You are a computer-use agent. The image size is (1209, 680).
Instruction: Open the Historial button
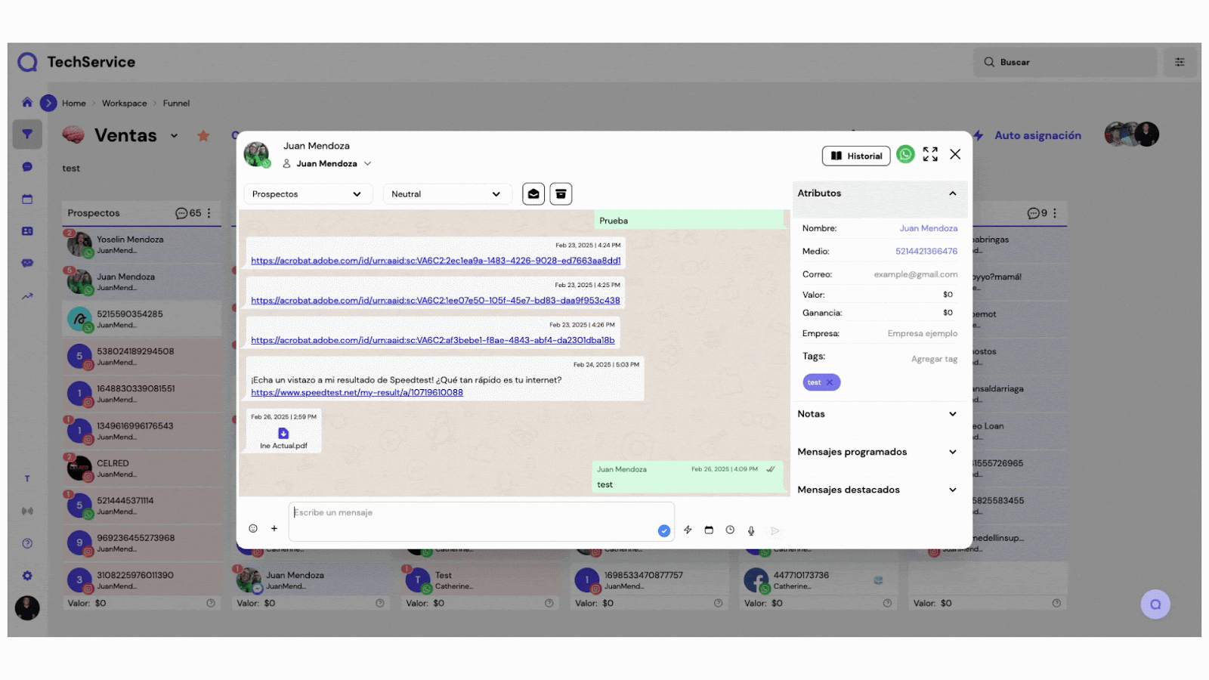click(x=856, y=156)
